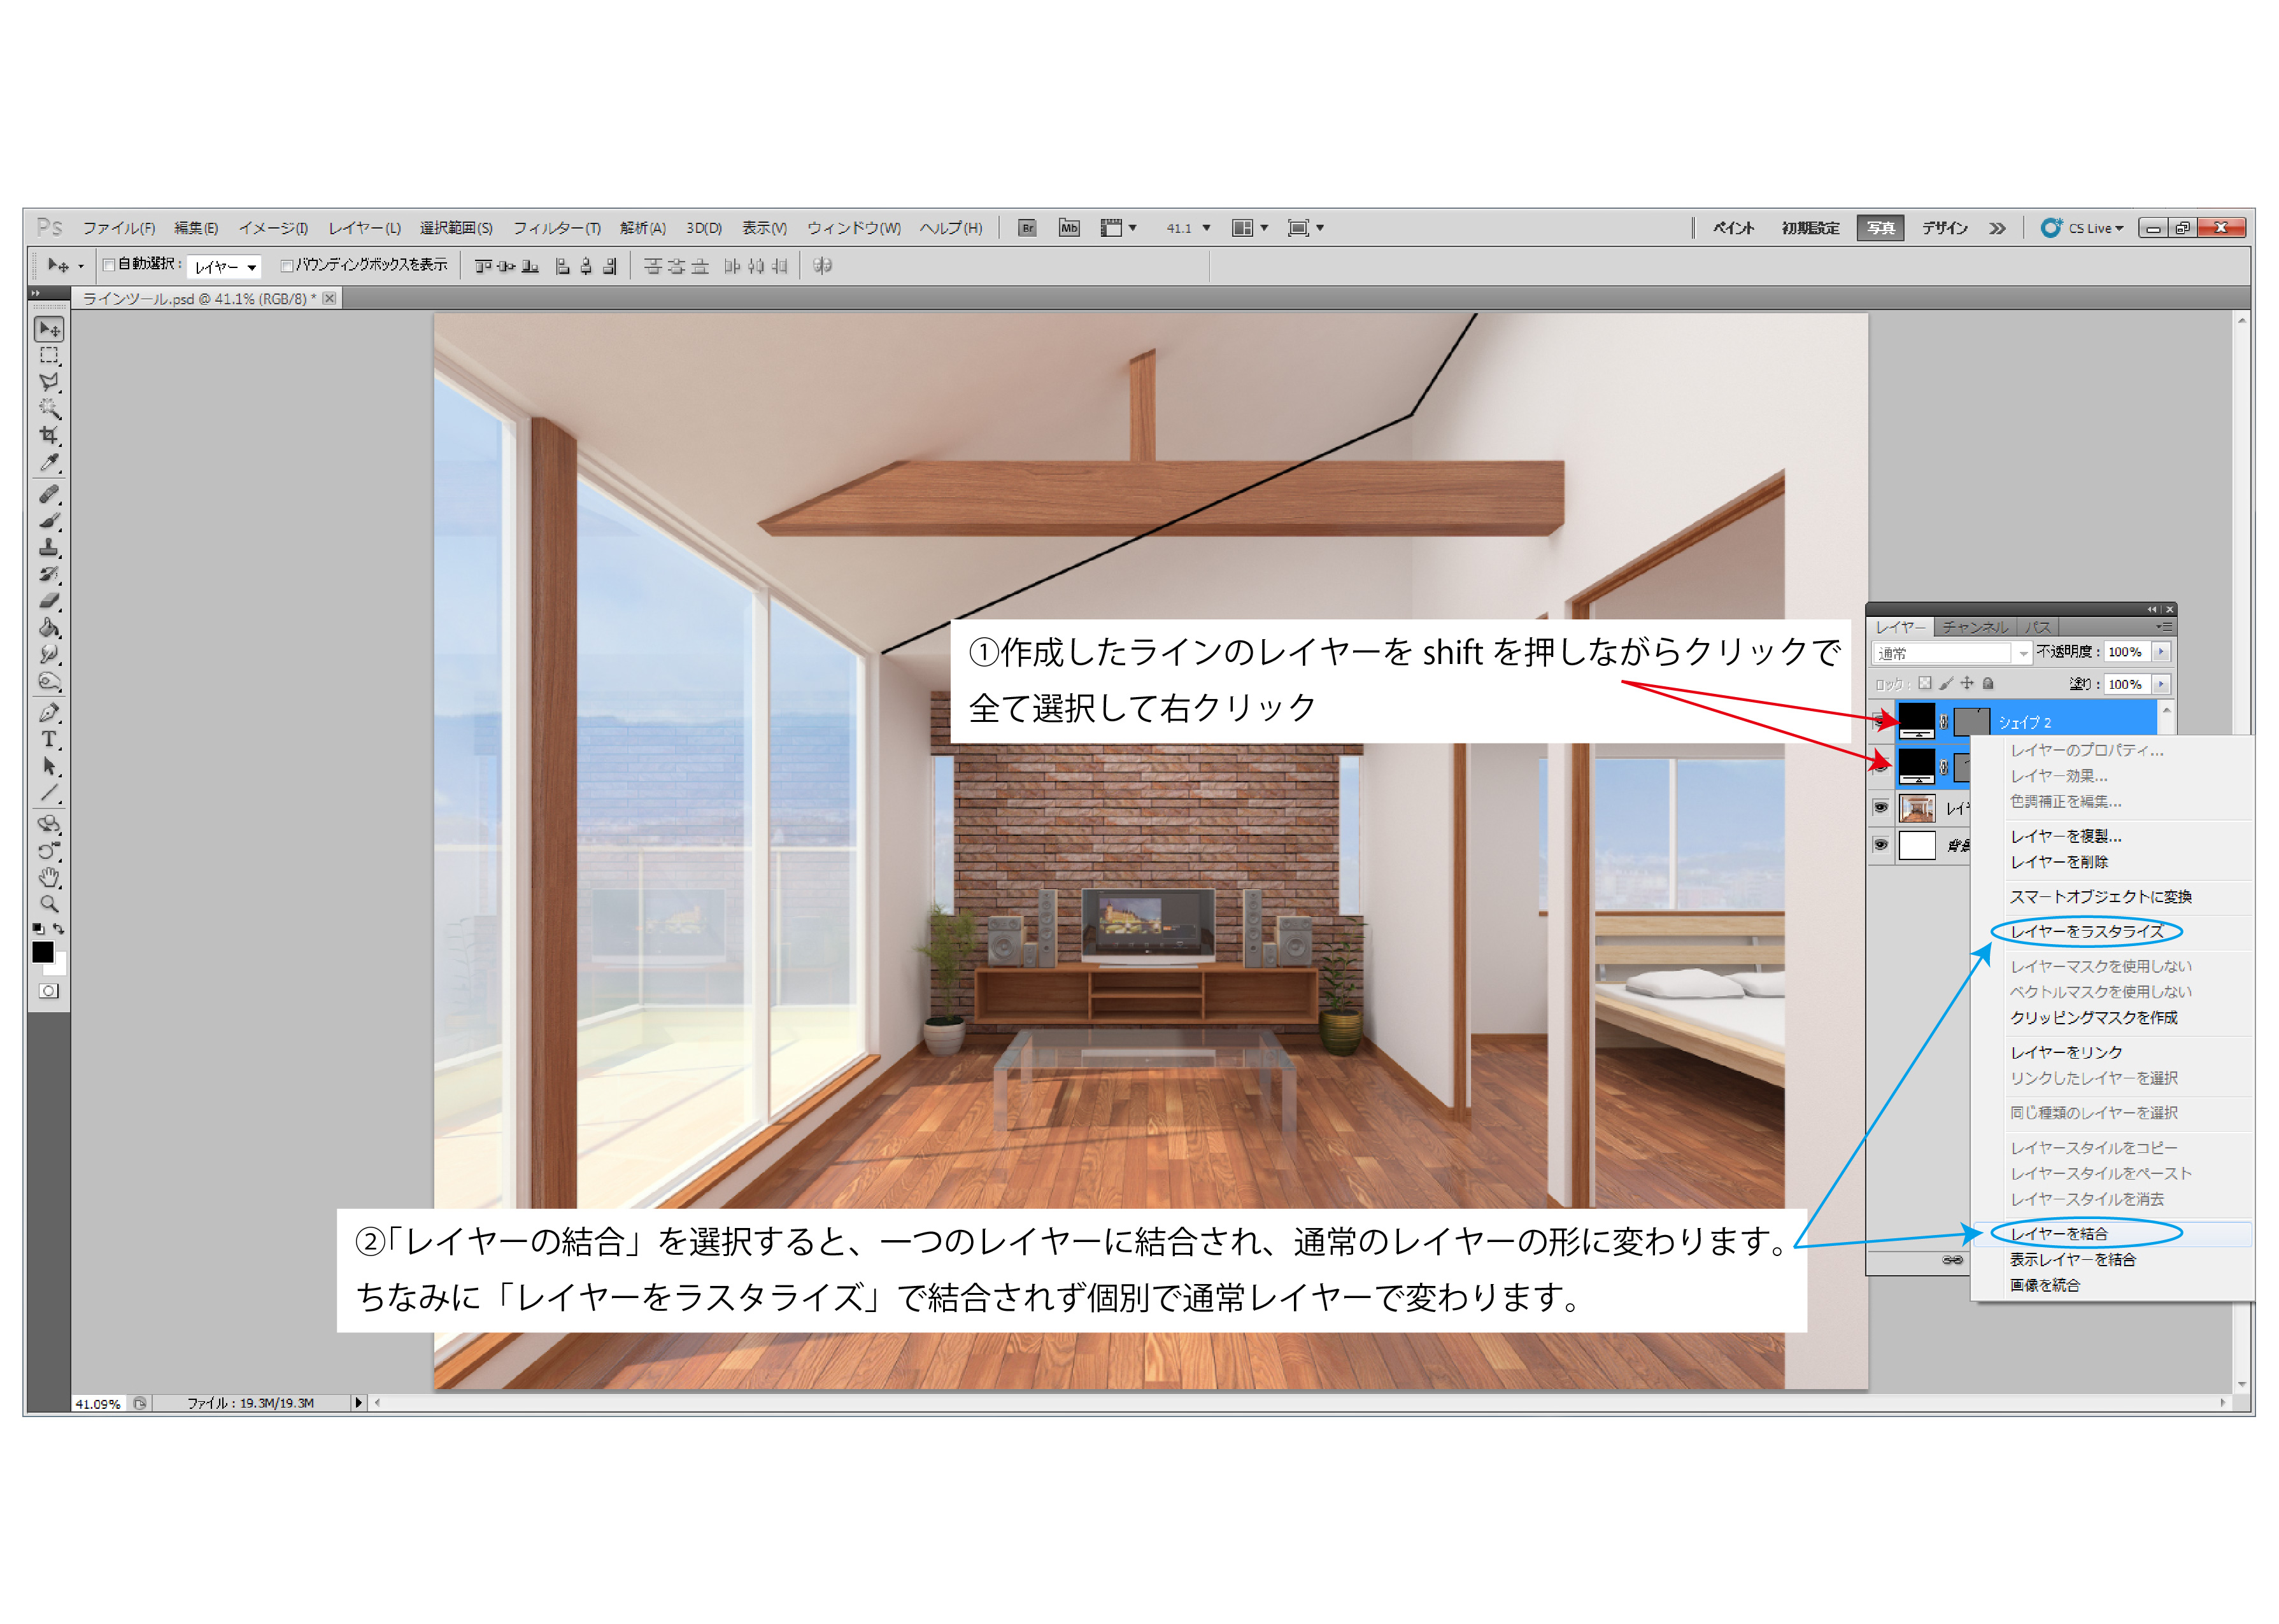Viewport: 2279px width, 1624px height.
Task: Choose レイヤーを結合 from context menu
Action: pyautogui.click(x=2059, y=1234)
